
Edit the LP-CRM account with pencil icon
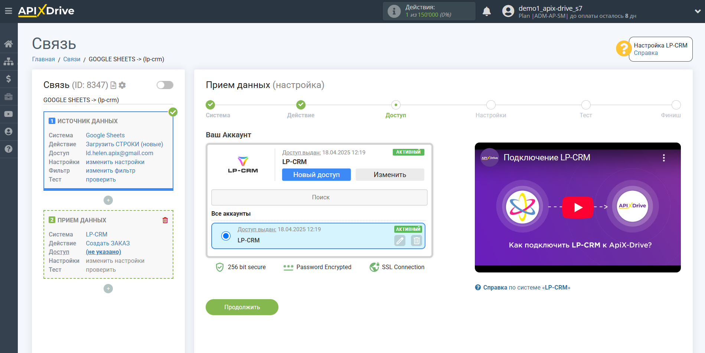(400, 241)
